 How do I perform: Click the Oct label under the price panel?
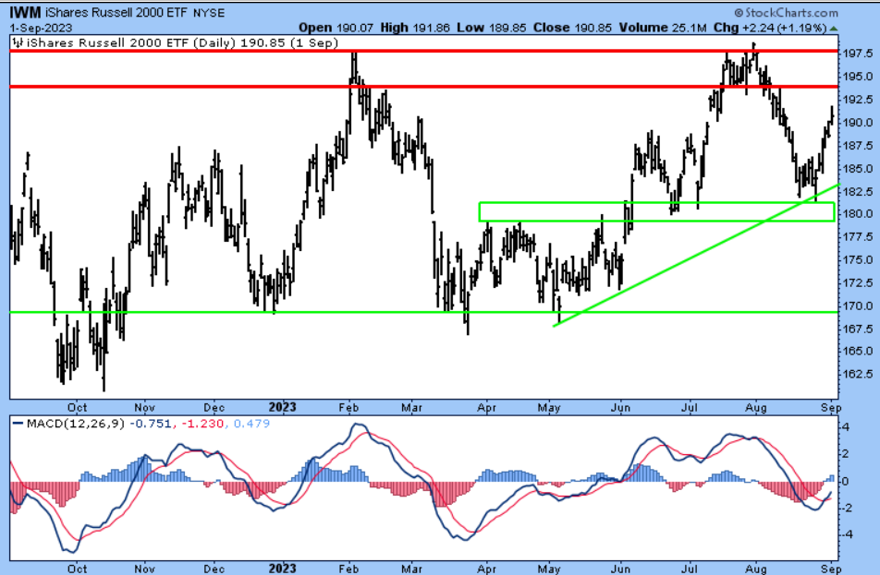point(77,407)
